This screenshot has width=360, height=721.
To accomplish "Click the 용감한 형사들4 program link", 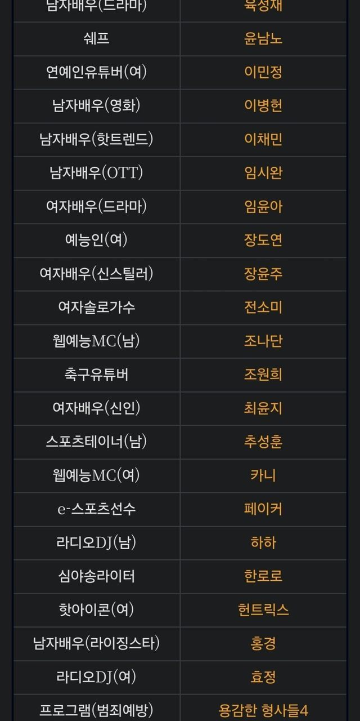I will click(263, 710).
